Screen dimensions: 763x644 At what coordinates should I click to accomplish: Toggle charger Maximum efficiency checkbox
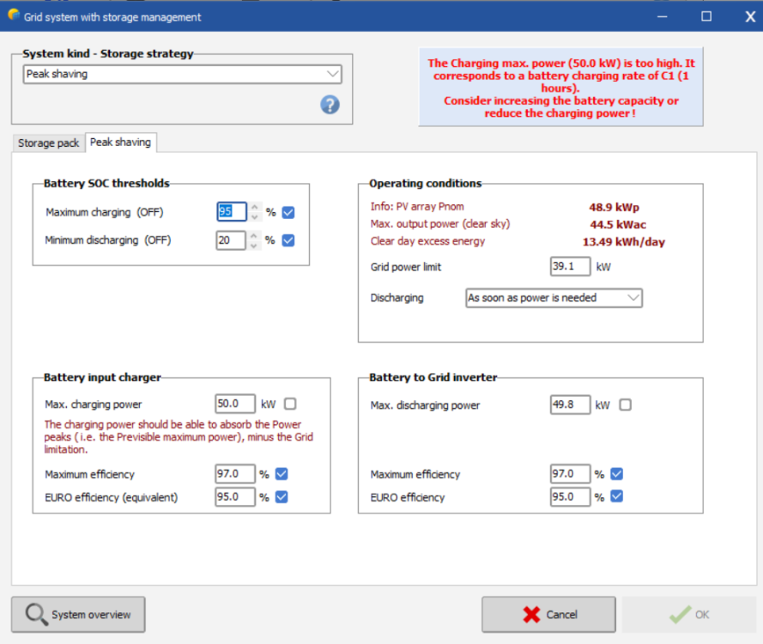pos(282,474)
